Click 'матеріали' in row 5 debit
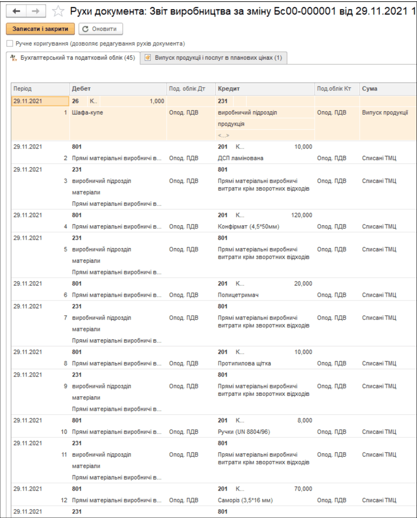The height and width of the screenshot is (518, 417). click(x=86, y=261)
